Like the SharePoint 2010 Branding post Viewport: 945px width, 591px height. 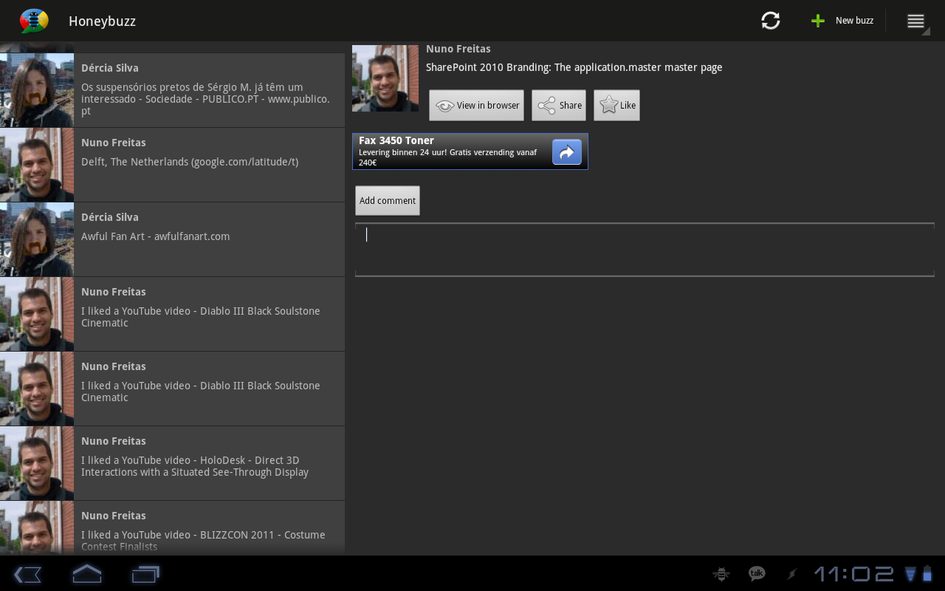point(616,106)
